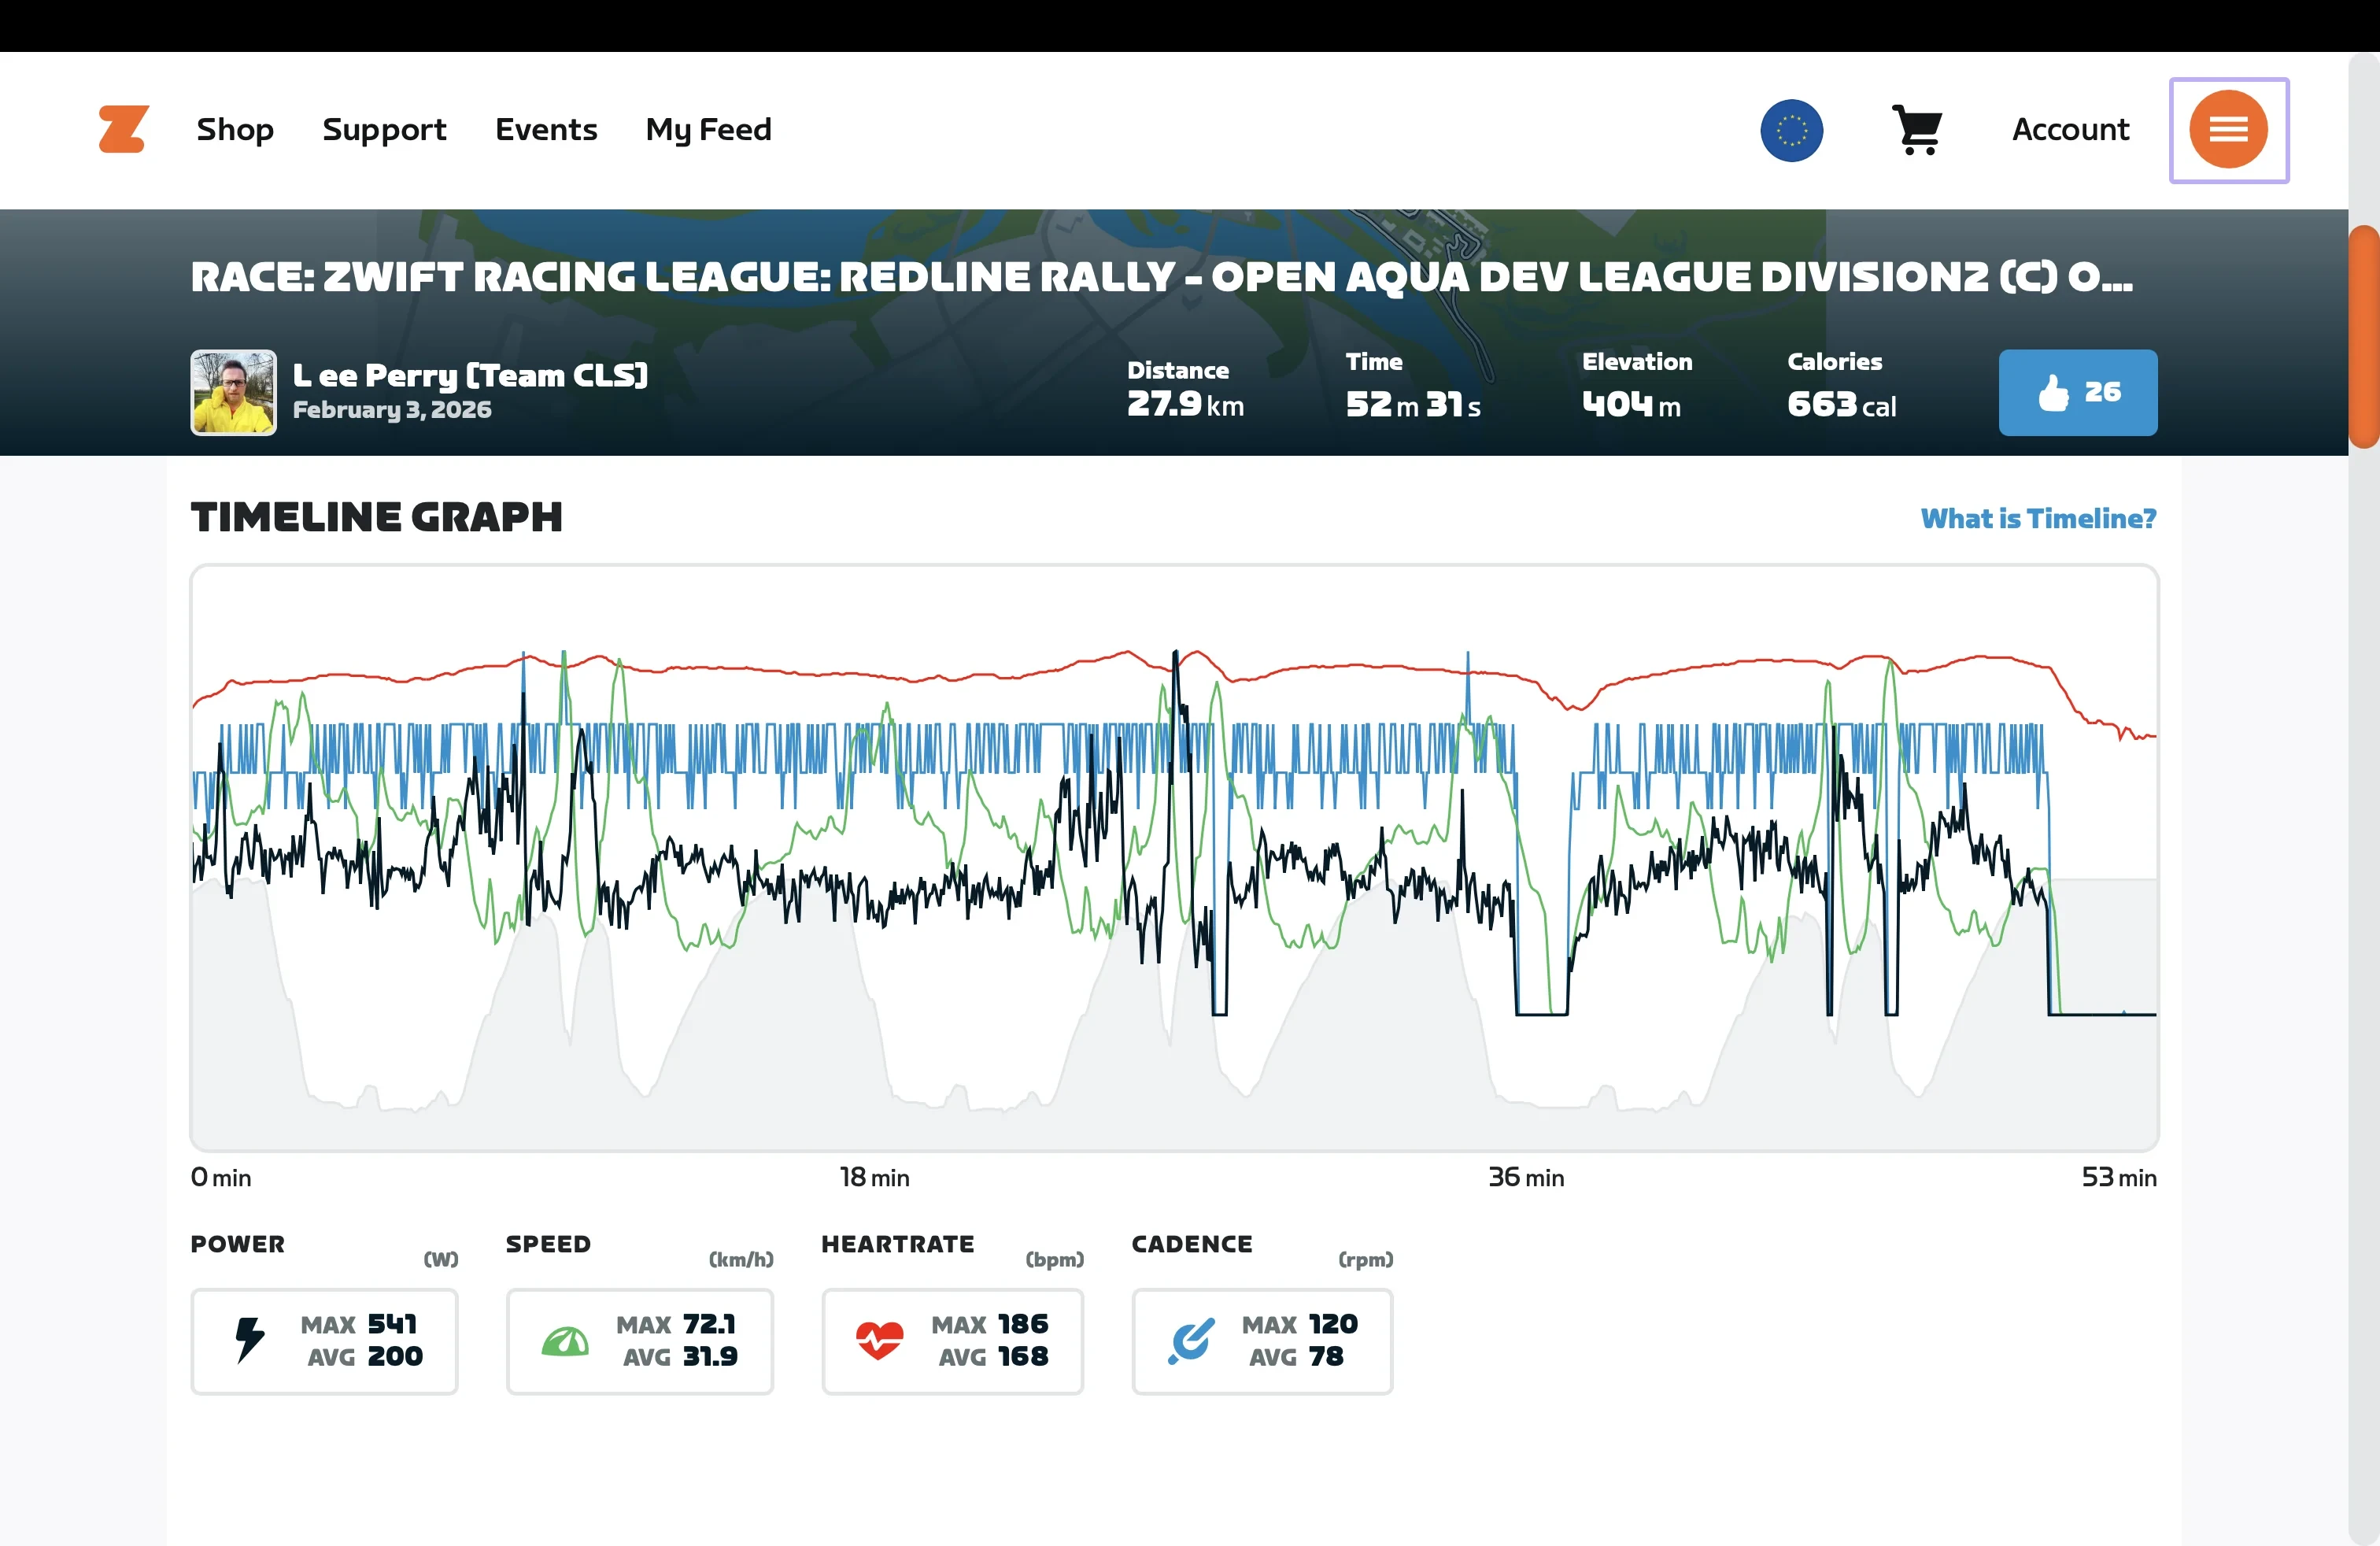
Task: Open the Shop menu
Action: (x=235, y=129)
